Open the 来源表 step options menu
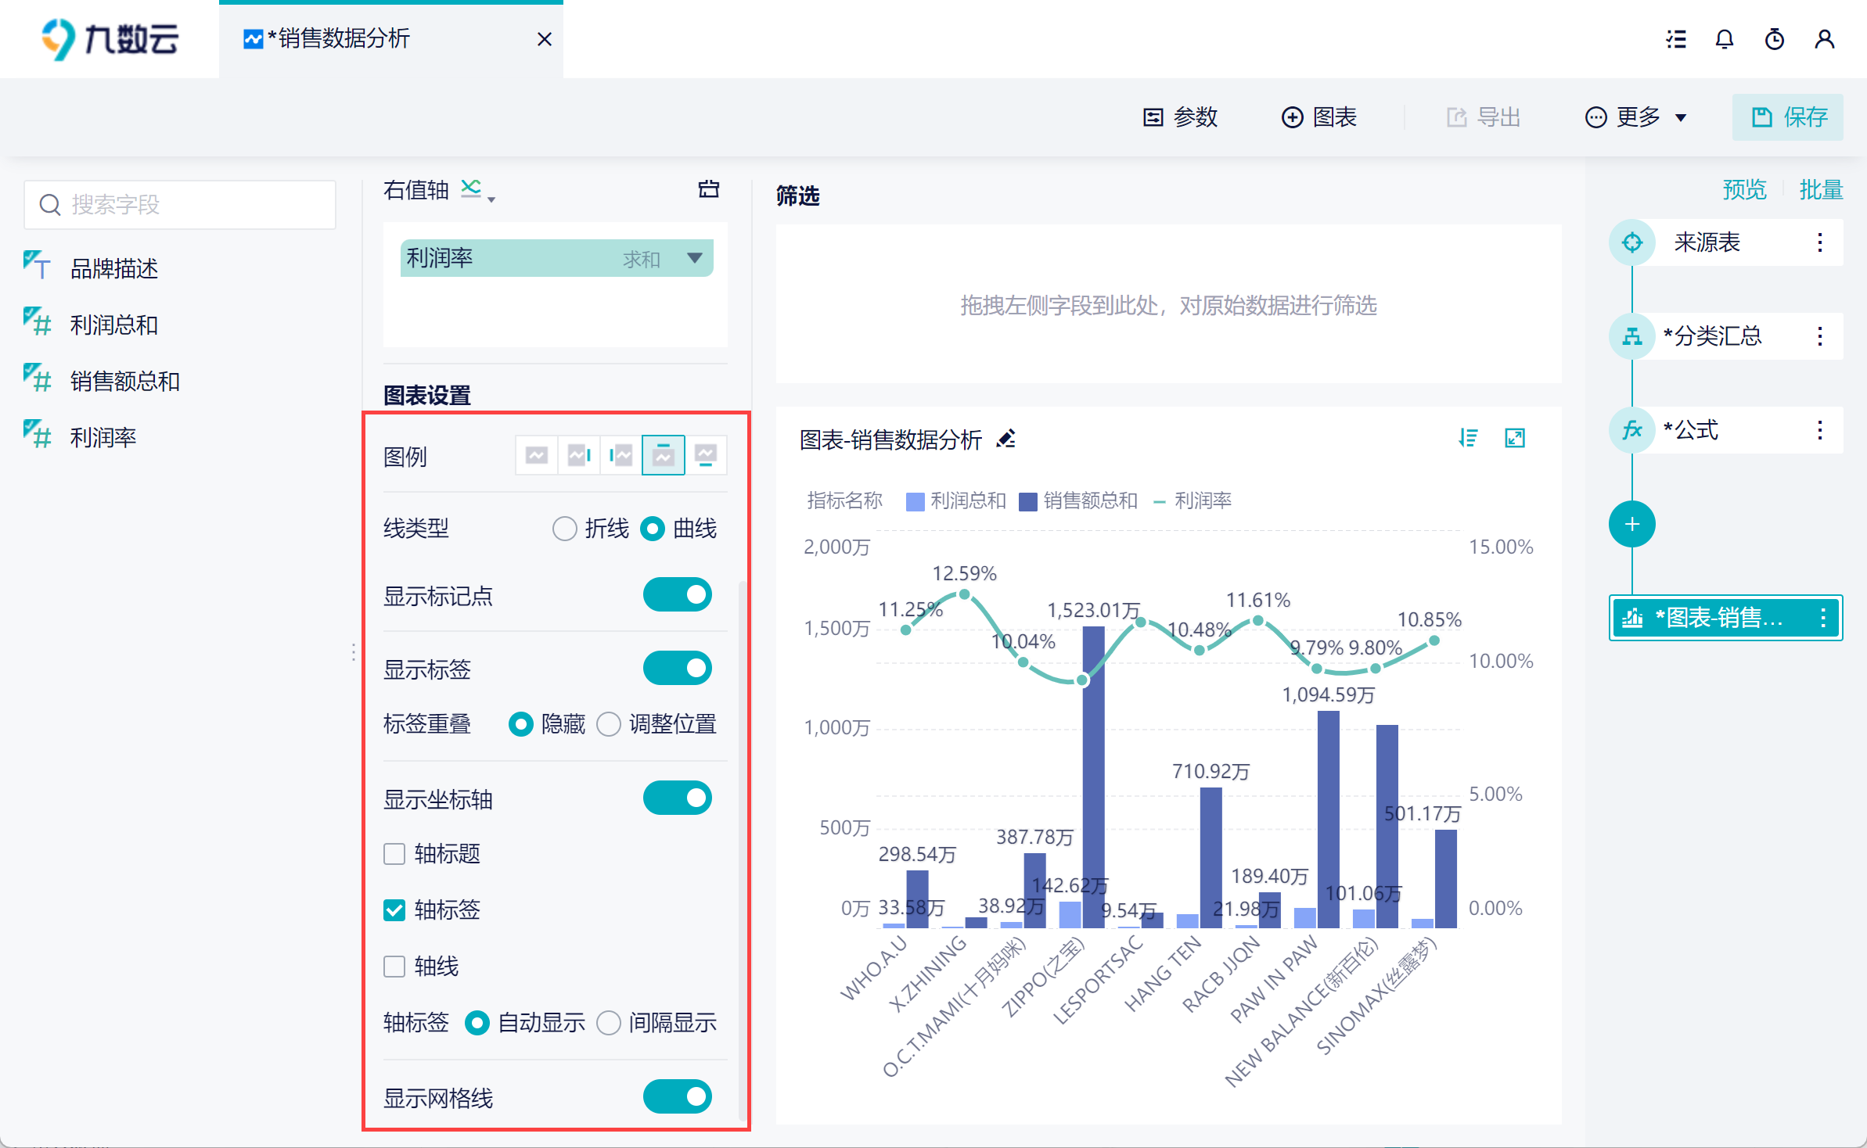The image size is (1867, 1148). coord(1820,242)
